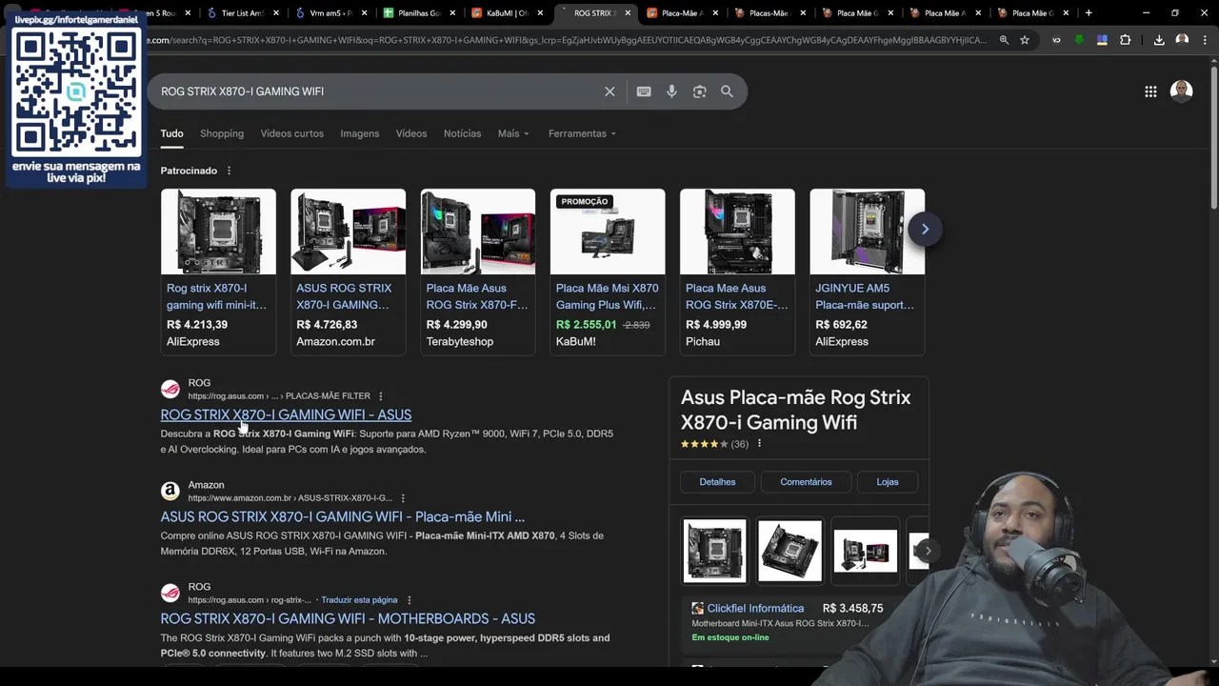
Task: Click the product rating stars
Action: click(x=704, y=444)
